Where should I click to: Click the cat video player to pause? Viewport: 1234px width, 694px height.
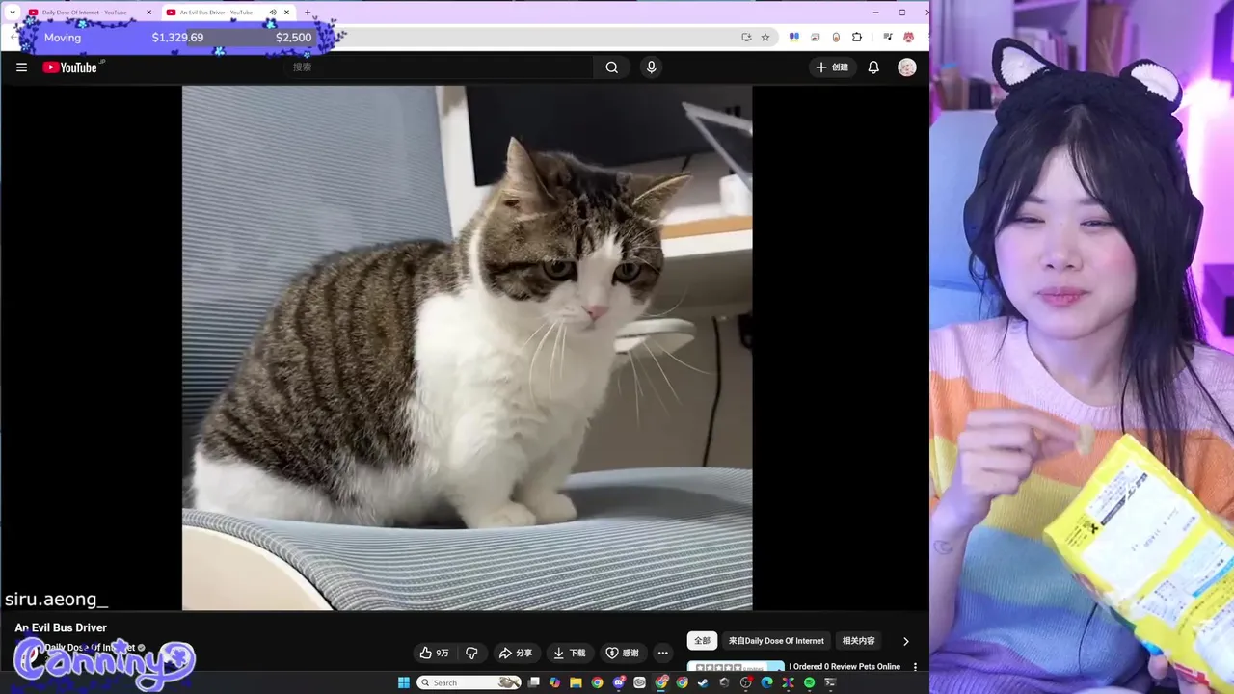(467, 348)
